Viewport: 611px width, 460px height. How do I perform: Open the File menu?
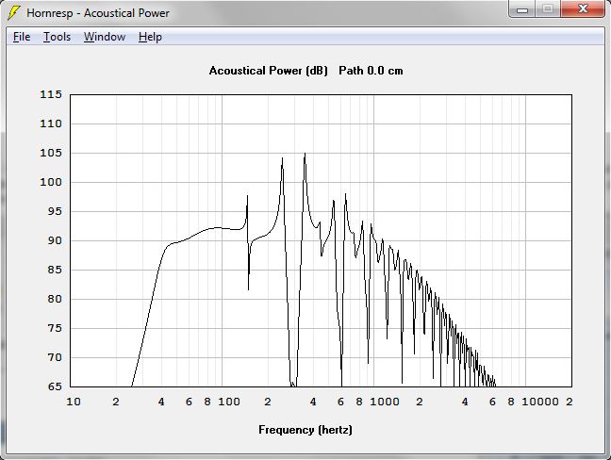(x=22, y=37)
